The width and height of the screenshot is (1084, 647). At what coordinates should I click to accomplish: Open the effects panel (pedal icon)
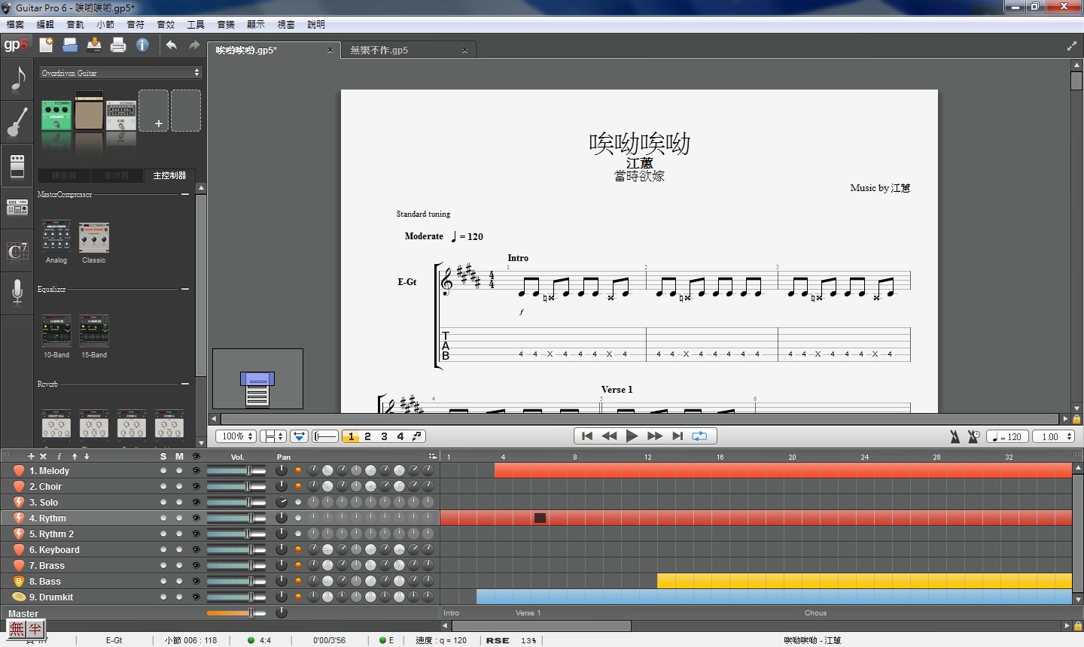click(x=17, y=166)
